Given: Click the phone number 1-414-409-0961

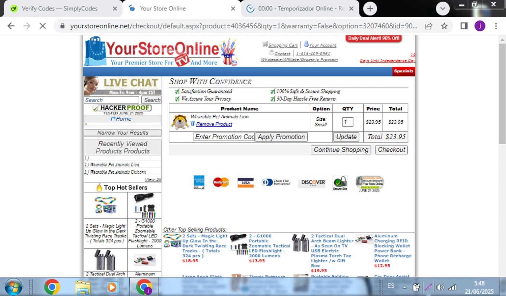Looking at the screenshot, I should coord(313,53).
